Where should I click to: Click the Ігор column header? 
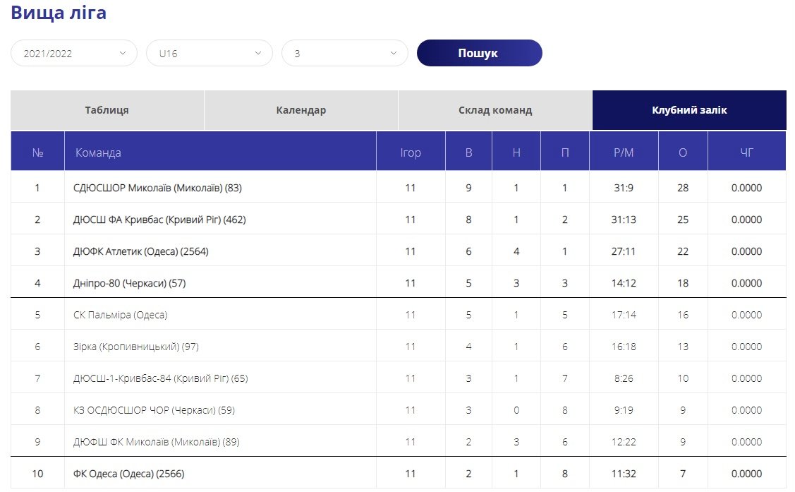pos(410,152)
